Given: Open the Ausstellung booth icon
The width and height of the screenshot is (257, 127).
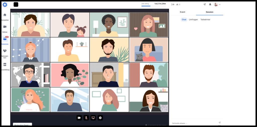Looking at the screenshot, I should tap(5, 65).
